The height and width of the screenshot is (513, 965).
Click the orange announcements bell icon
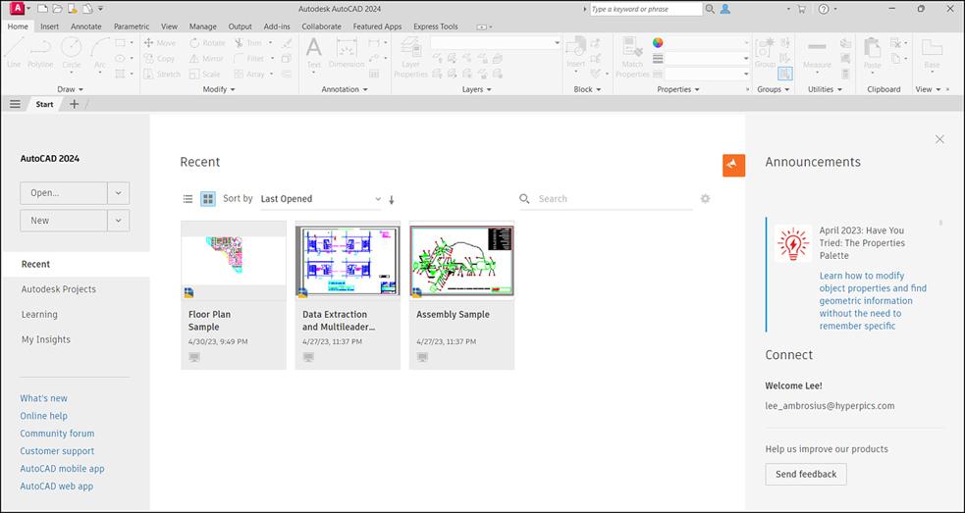(733, 165)
